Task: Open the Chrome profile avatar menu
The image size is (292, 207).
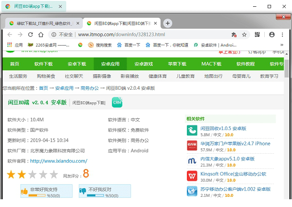Action: click(271, 34)
